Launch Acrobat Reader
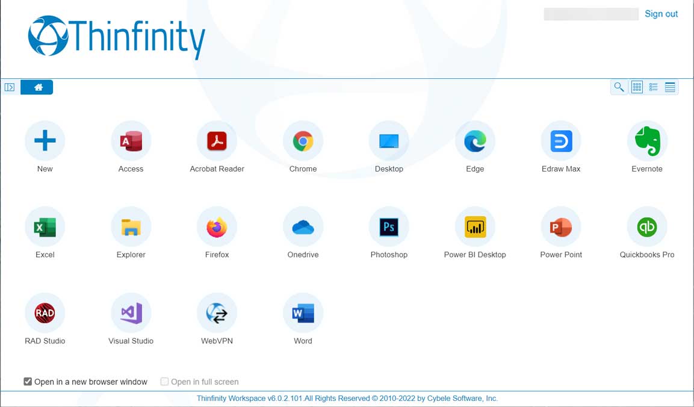The image size is (694, 407). pyautogui.click(x=217, y=141)
